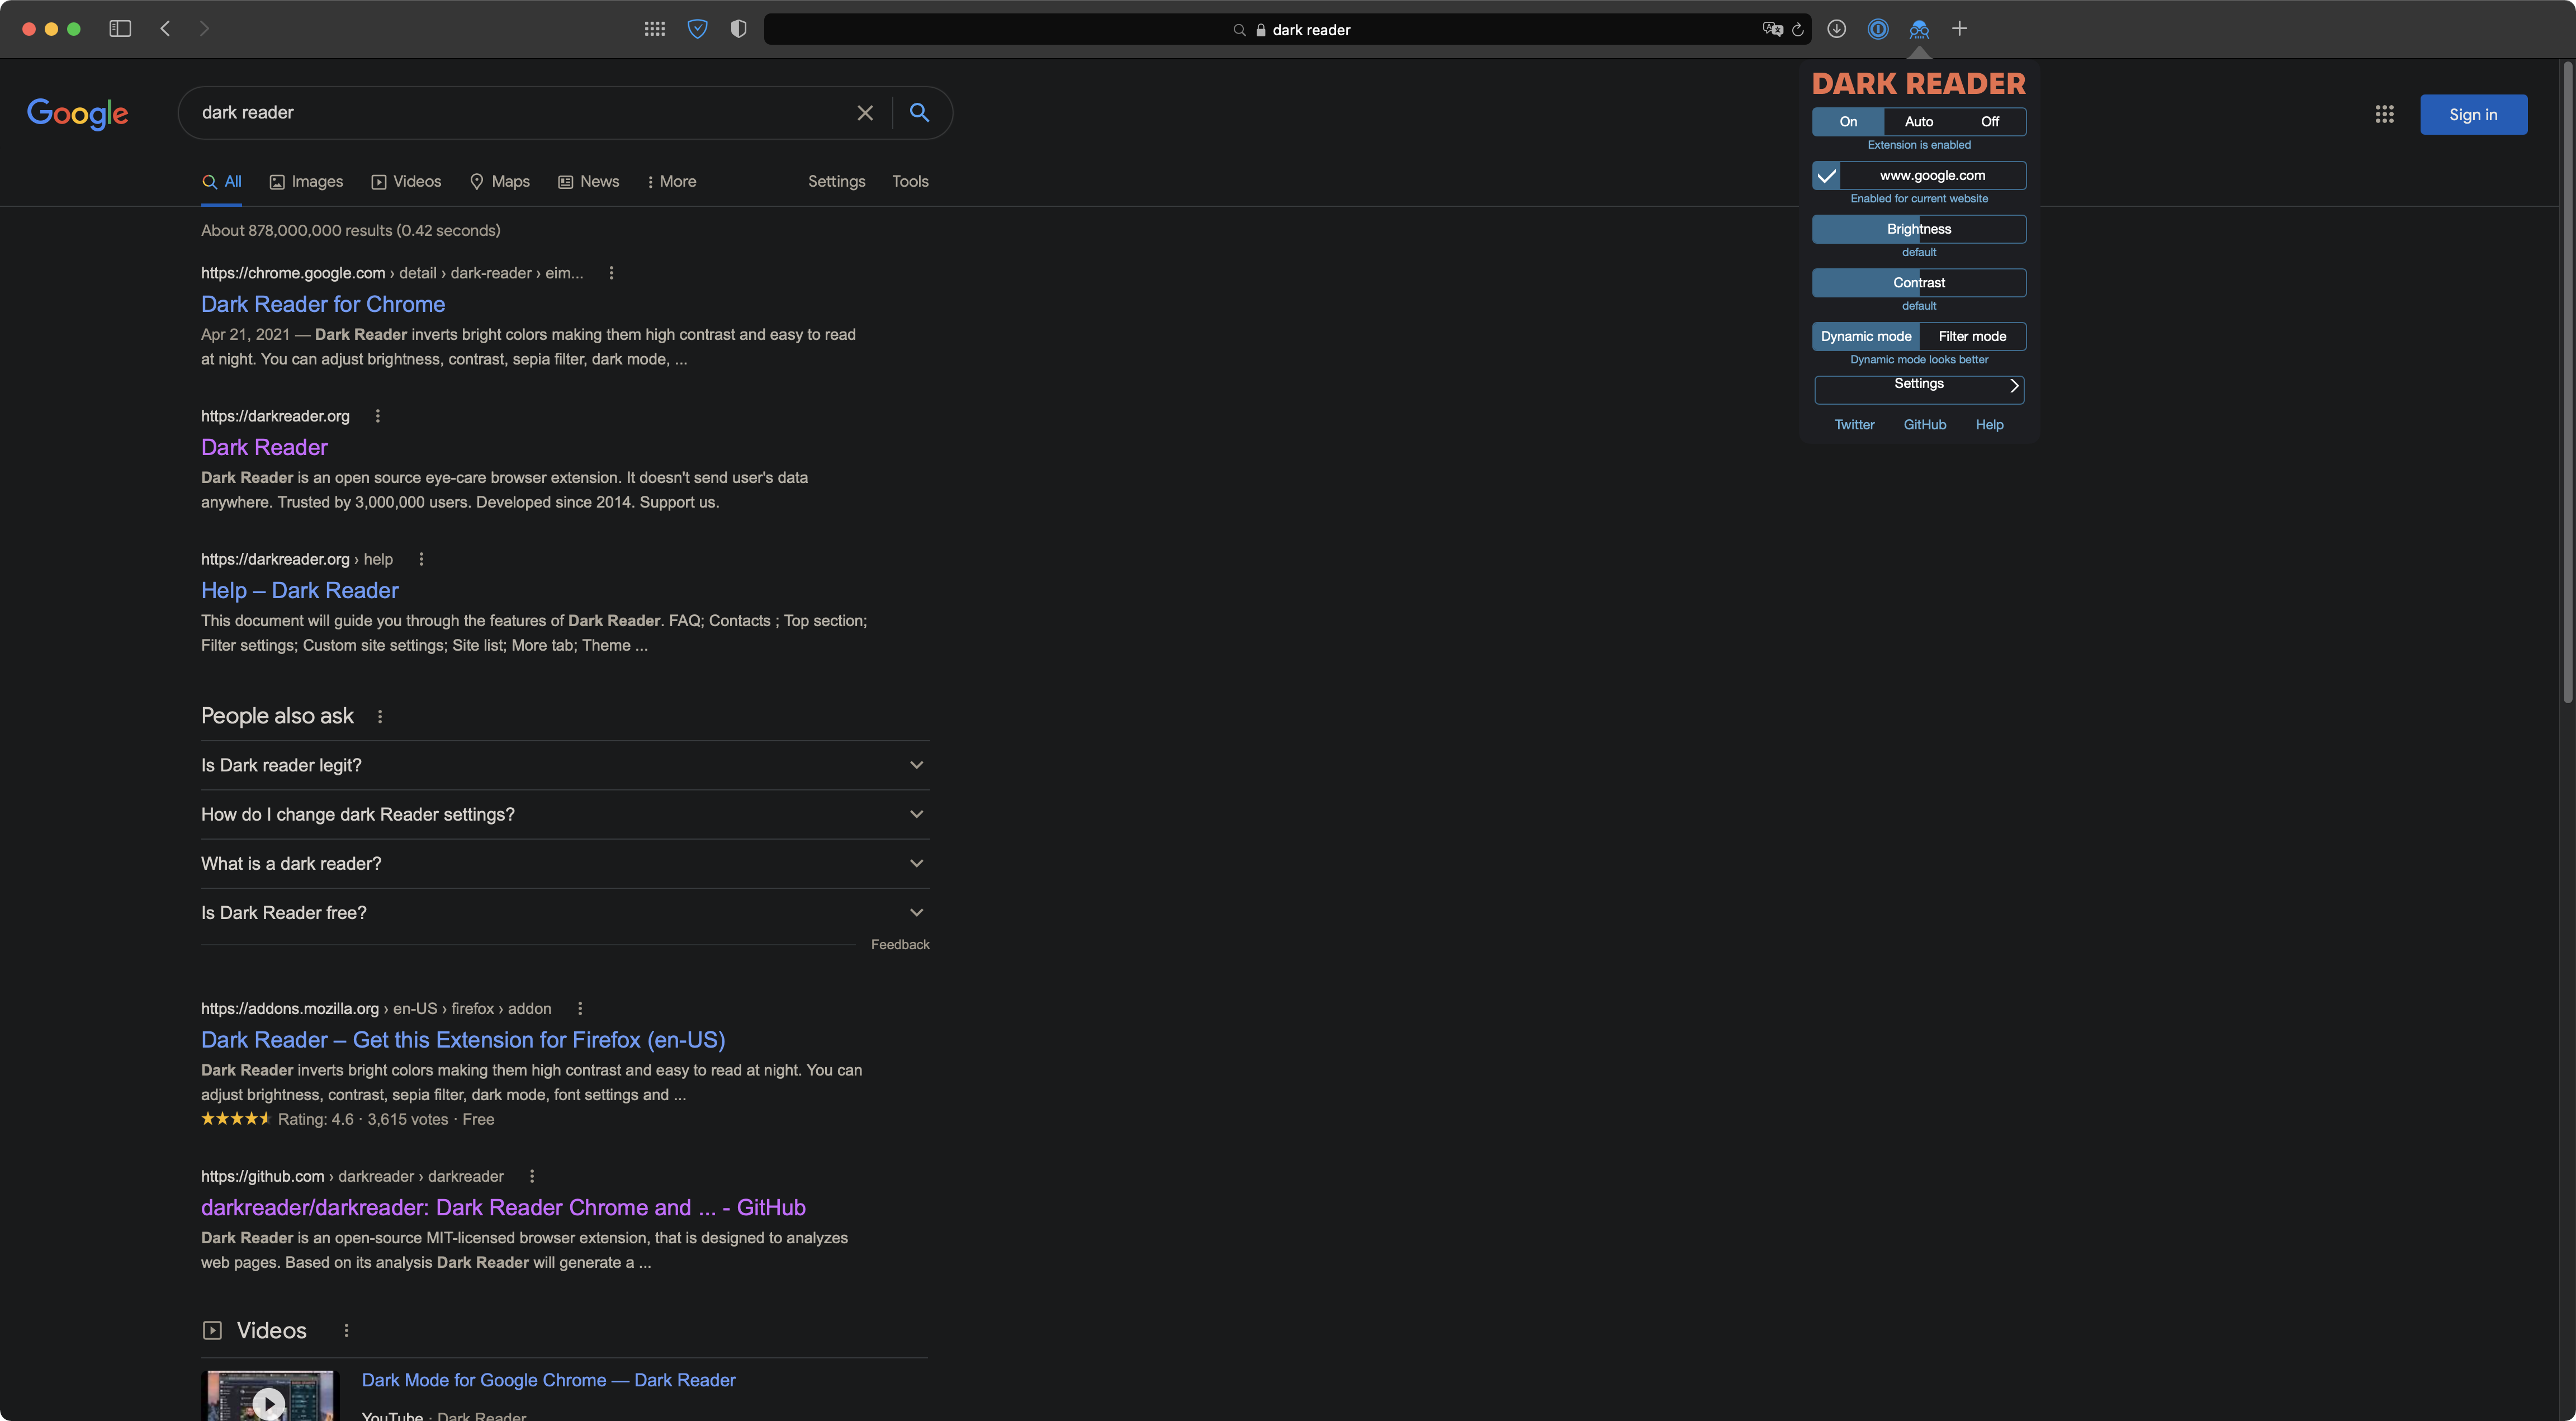Open Dark Reader Settings submenu arrow
The height and width of the screenshot is (1421, 2576).
pyautogui.click(x=2014, y=386)
